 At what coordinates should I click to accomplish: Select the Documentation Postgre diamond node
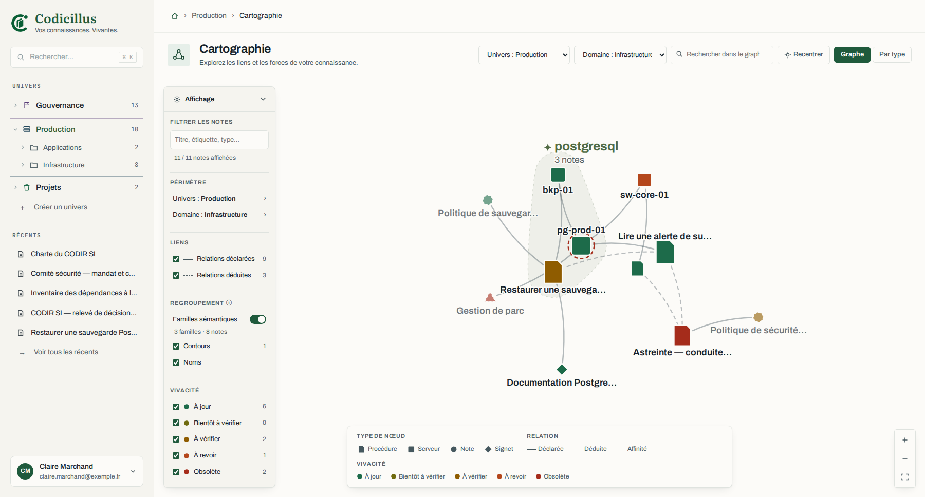[562, 369]
